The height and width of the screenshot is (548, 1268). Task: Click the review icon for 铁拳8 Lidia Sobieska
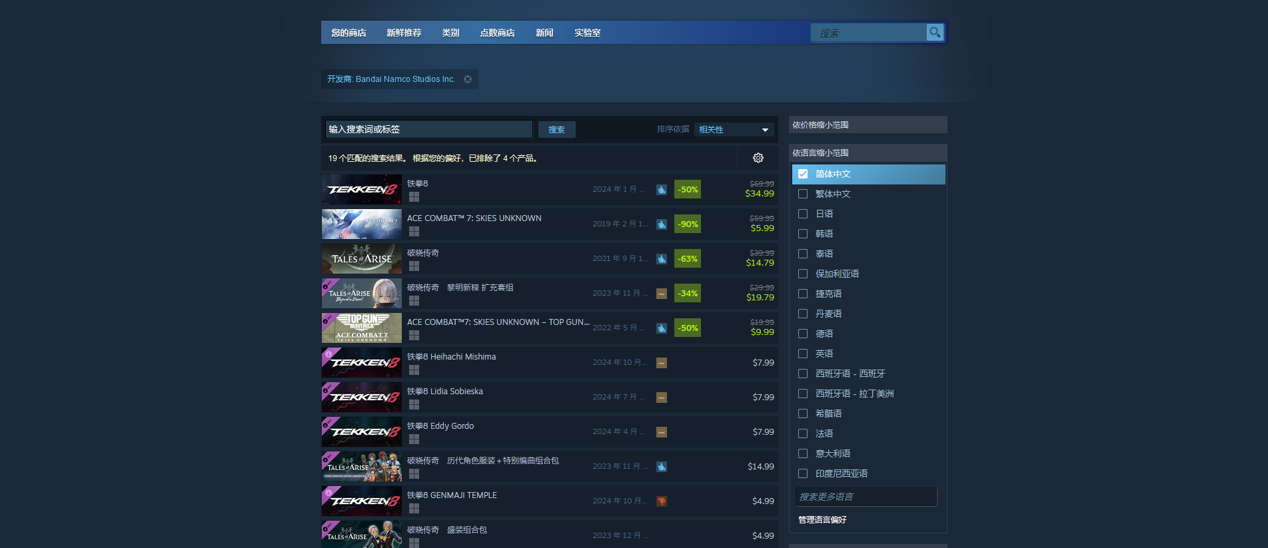[x=662, y=398]
